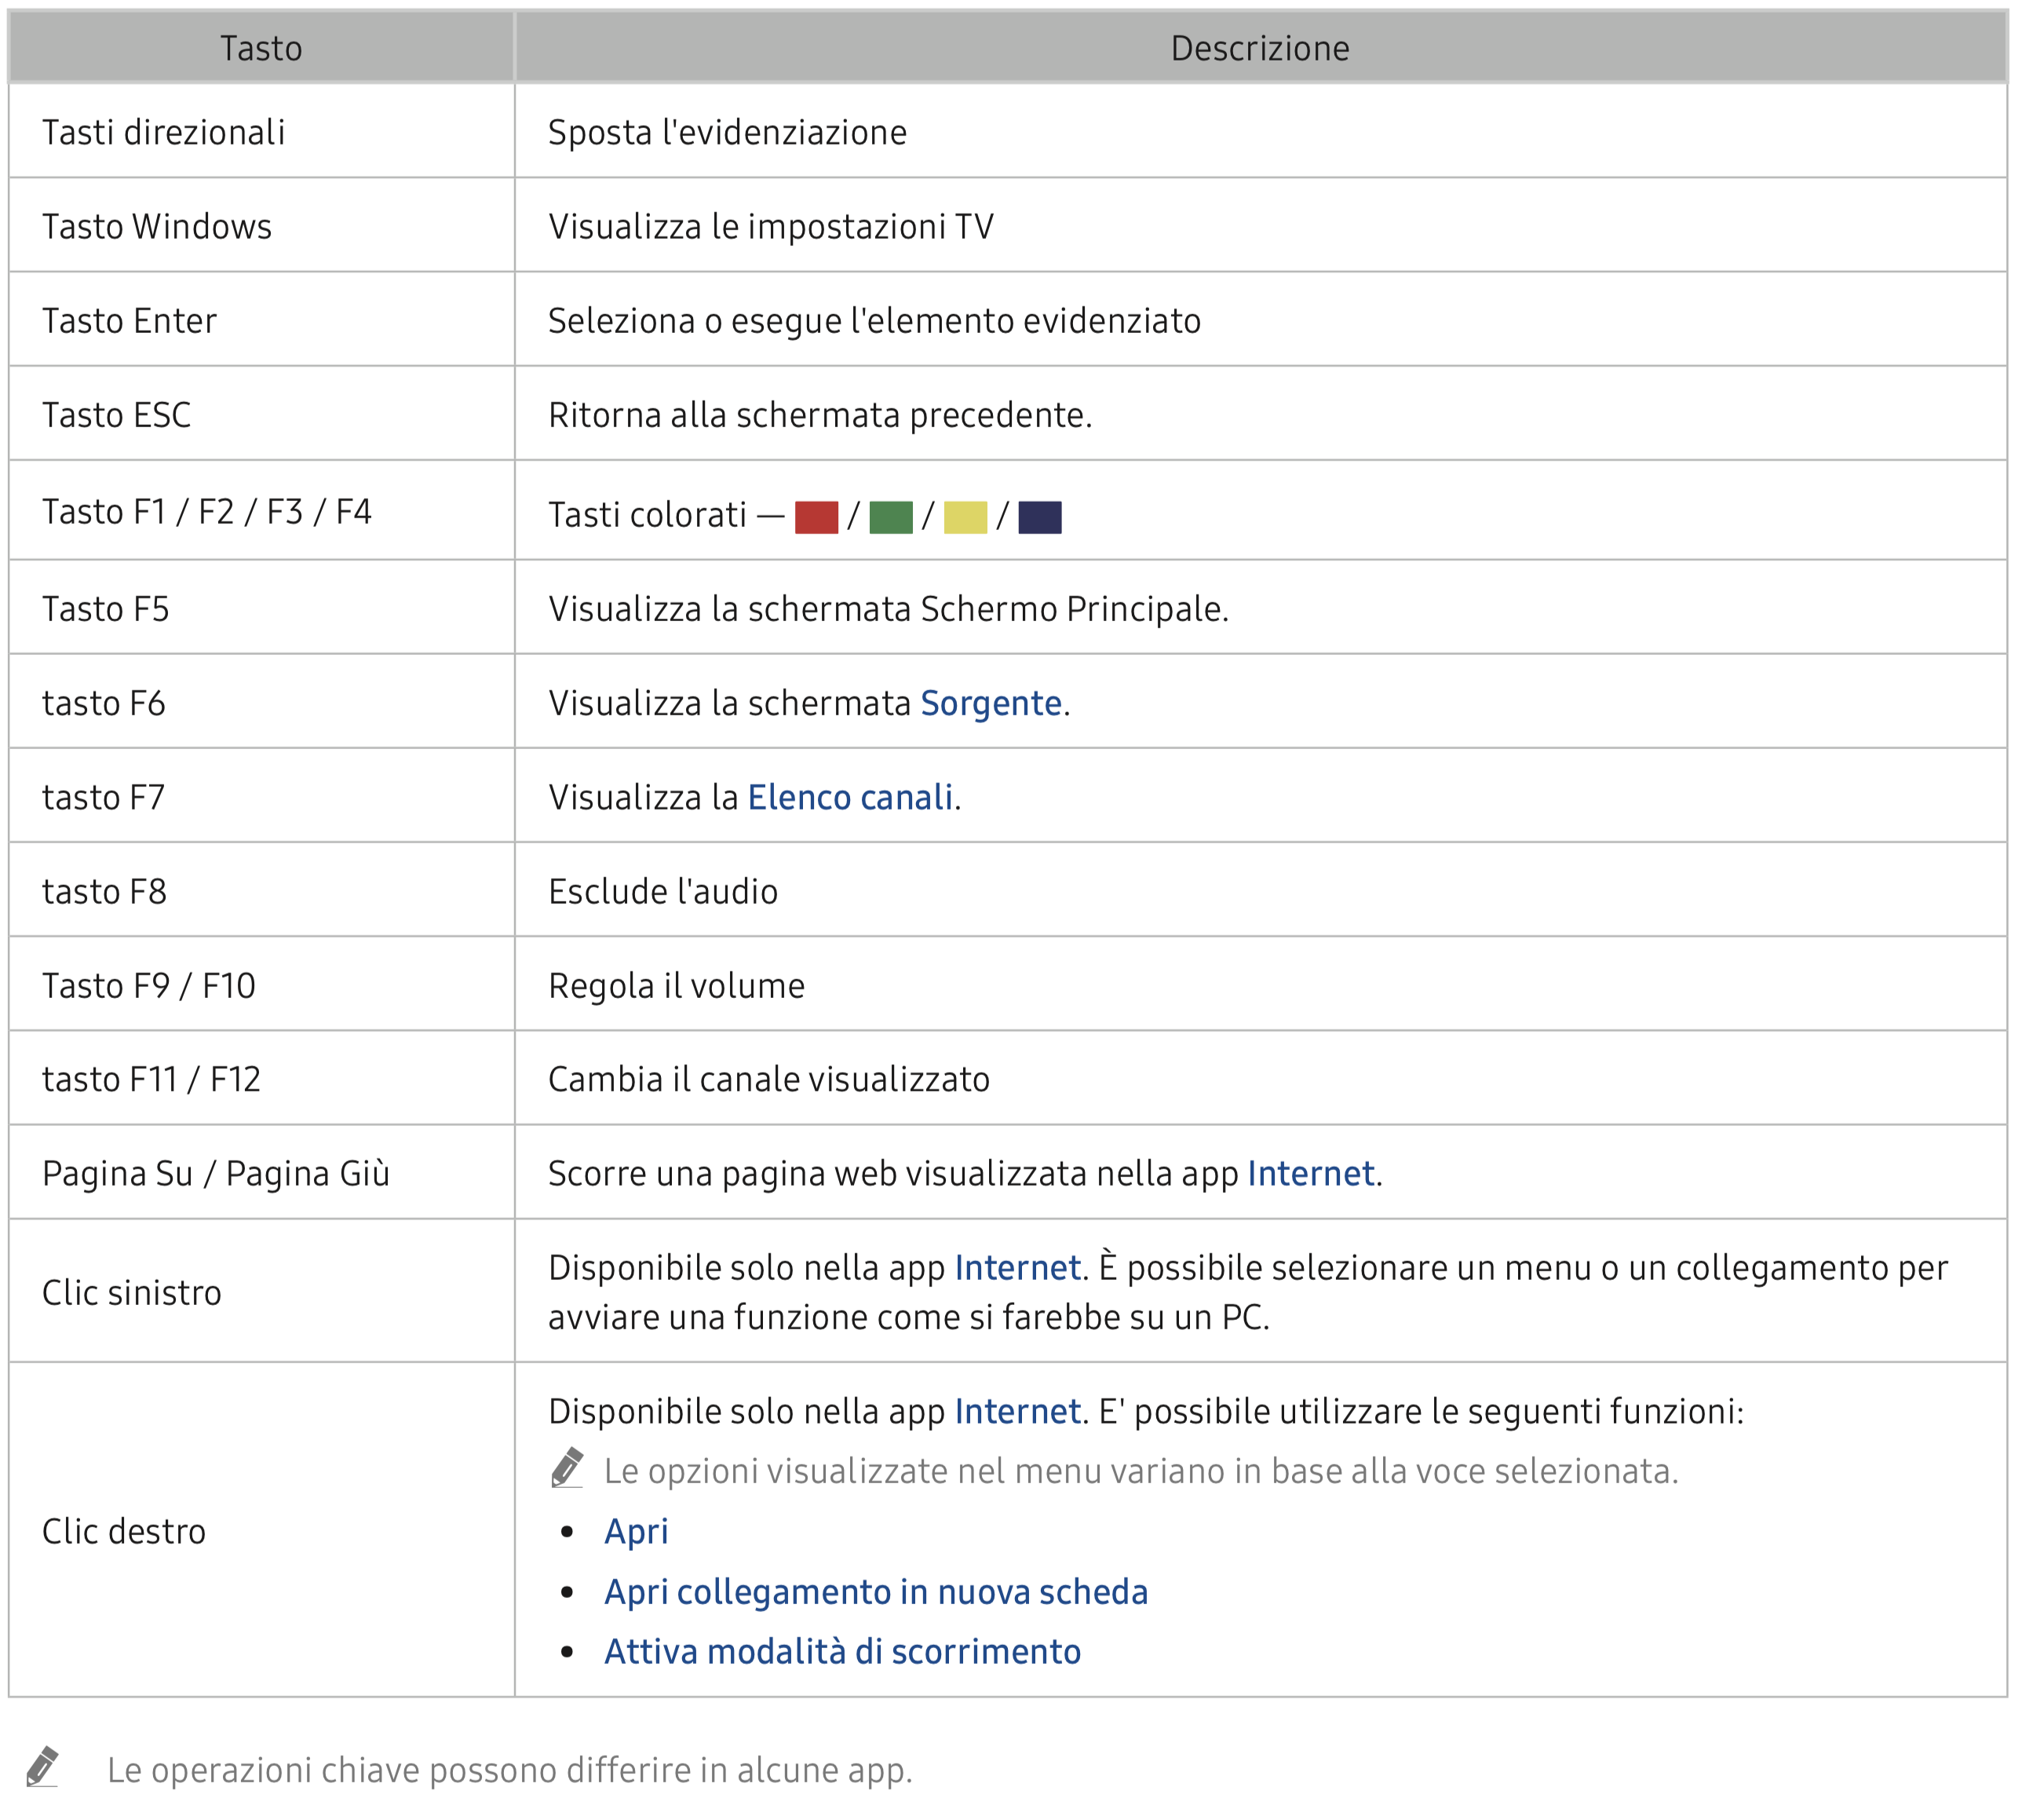
Task: Click Visualizza la schermata Schermo Principale text
Action: (x=888, y=609)
